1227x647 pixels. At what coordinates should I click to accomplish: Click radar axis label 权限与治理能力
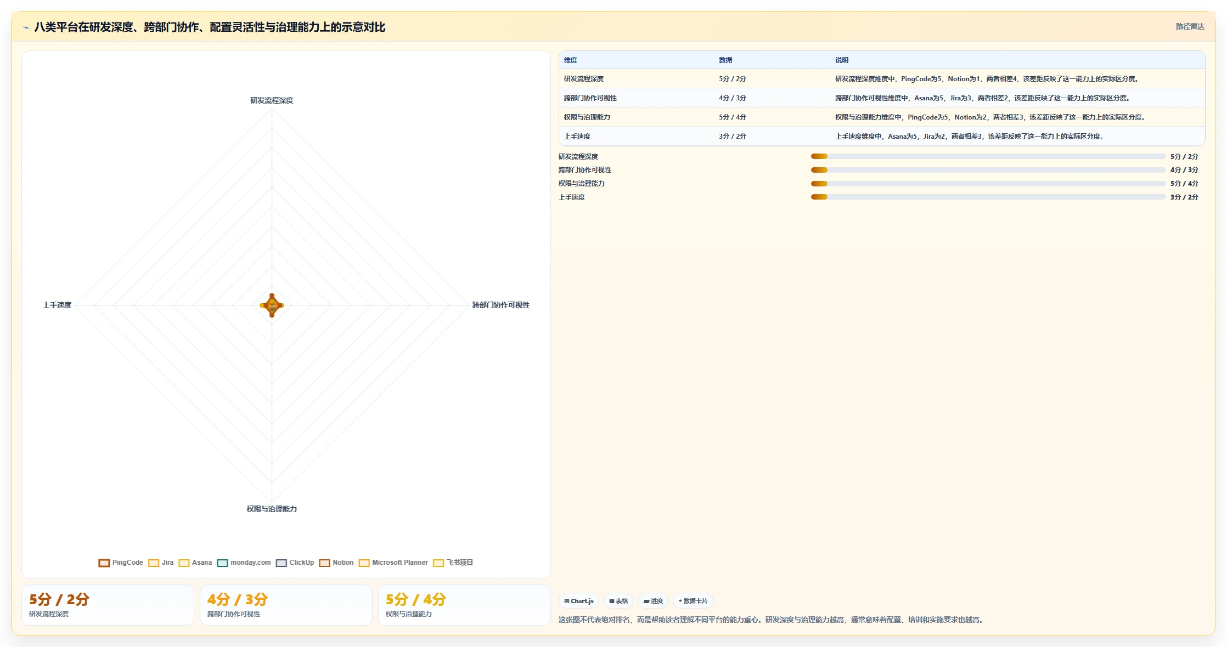click(x=272, y=509)
